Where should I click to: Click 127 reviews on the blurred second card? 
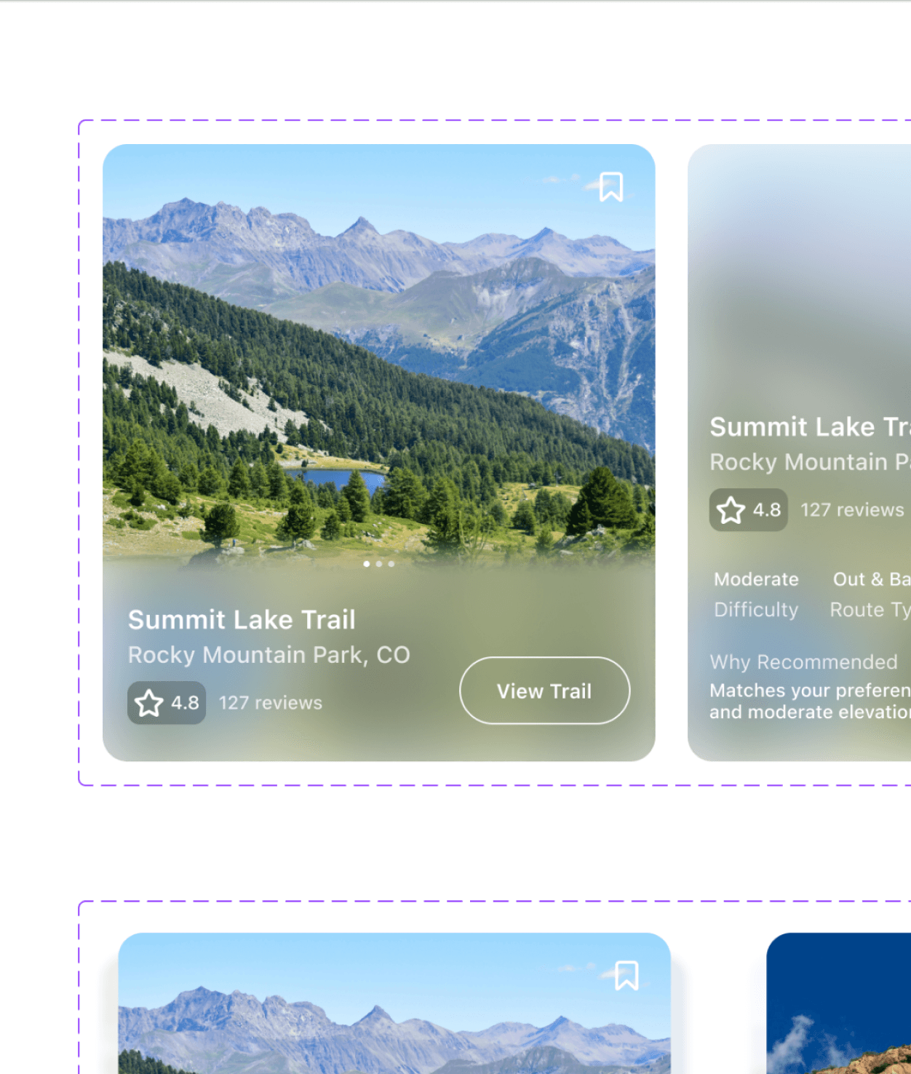[852, 510]
